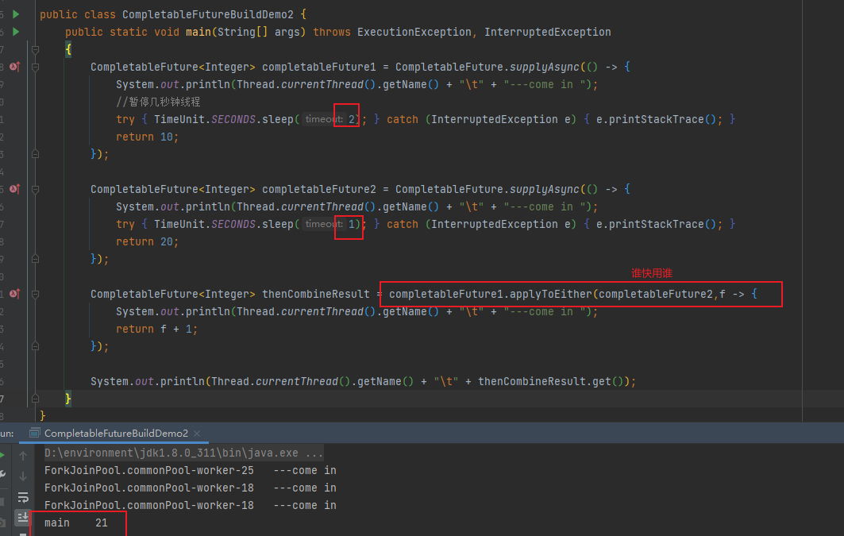
Task: Open run configuration via wrench icon
Action: (x=3, y=472)
